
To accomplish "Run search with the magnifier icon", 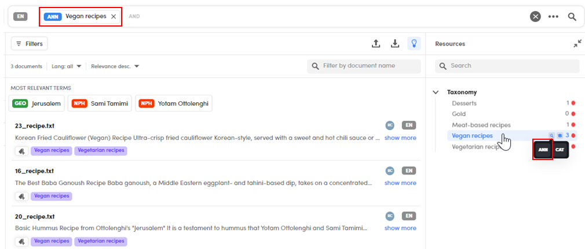I will pyautogui.click(x=572, y=17).
